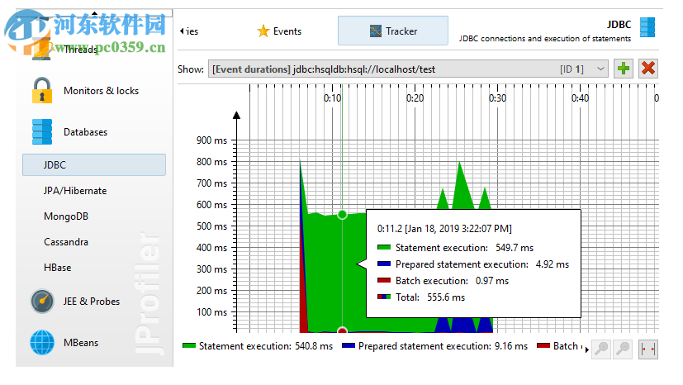Click the Databases label
Screen dimensions: 683x385
click(x=85, y=132)
